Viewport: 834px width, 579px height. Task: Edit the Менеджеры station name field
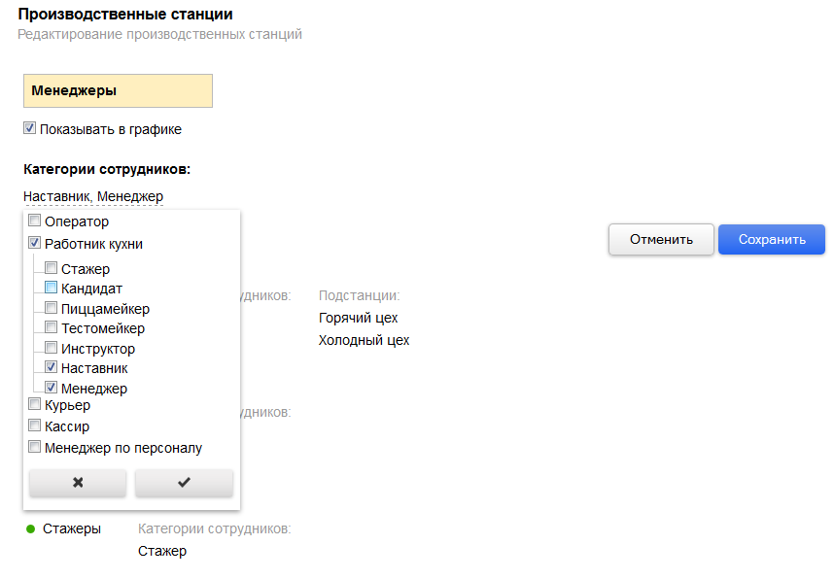[118, 91]
